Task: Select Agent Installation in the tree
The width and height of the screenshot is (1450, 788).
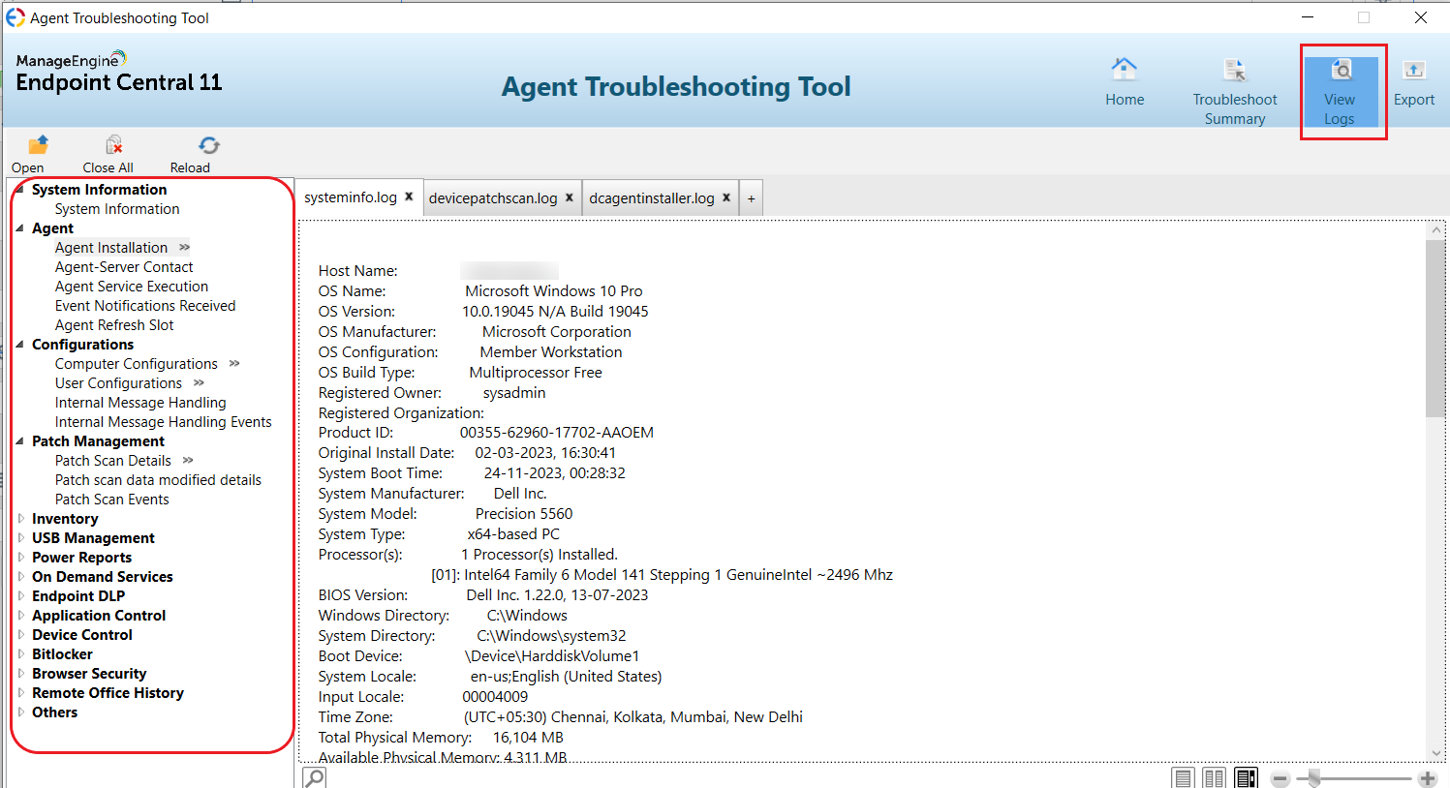Action: point(111,248)
